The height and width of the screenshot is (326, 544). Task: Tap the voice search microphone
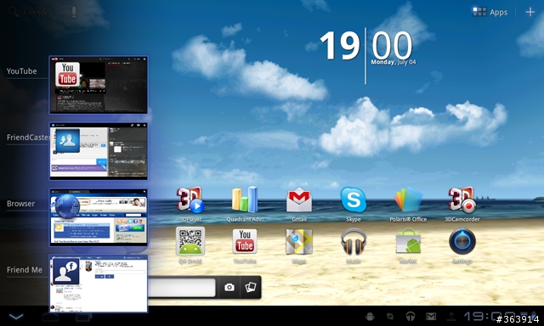pyautogui.click(x=74, y=12)
